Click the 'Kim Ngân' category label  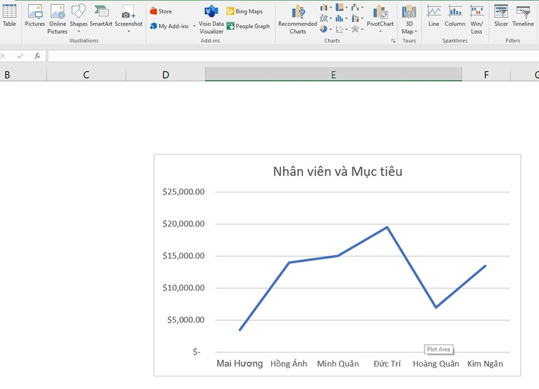(485, 364)
